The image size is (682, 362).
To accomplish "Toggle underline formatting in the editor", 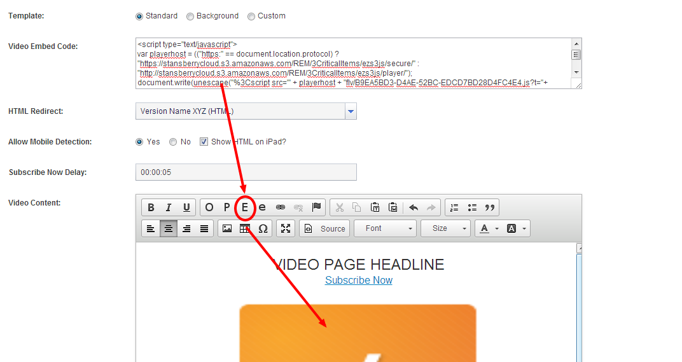I will pos(186,207).
